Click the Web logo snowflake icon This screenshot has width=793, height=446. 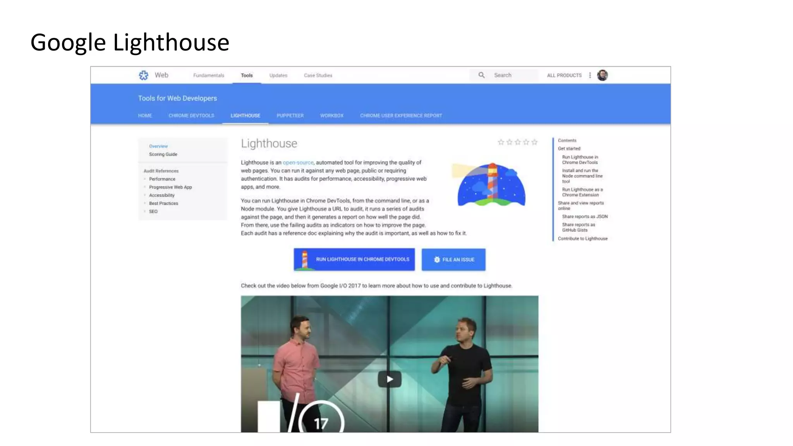coord(143,75)
